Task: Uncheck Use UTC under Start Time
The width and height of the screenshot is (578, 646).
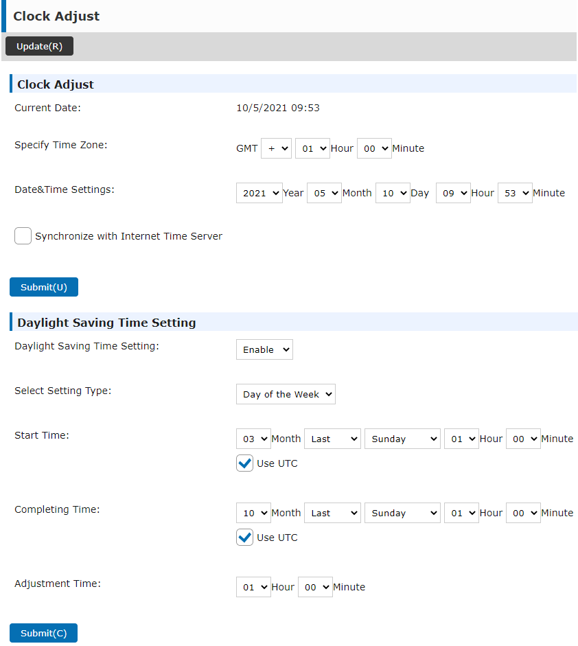Action: click(244, 463)
